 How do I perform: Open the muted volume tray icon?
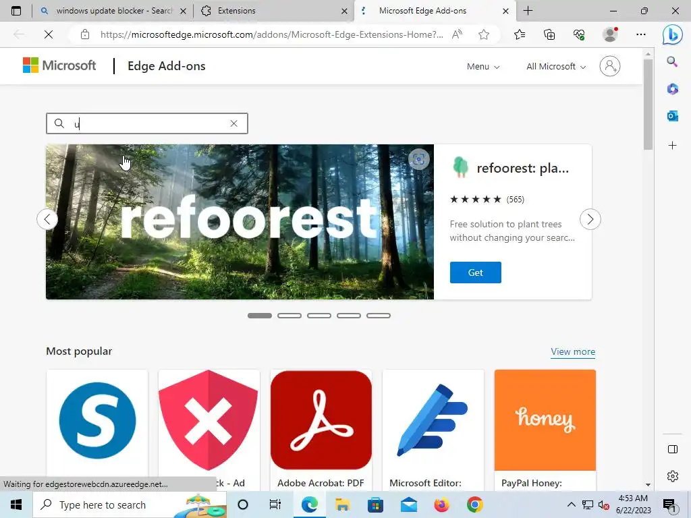click(604, 505)
